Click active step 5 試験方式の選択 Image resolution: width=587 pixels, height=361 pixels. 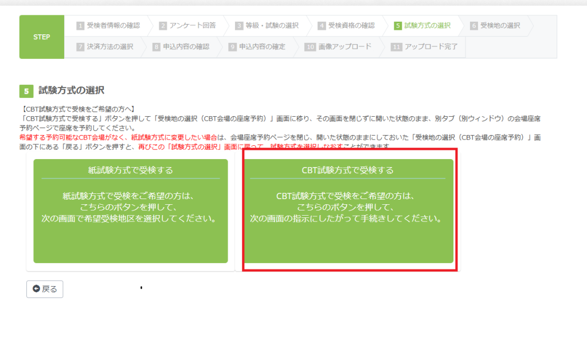[422, 26]
